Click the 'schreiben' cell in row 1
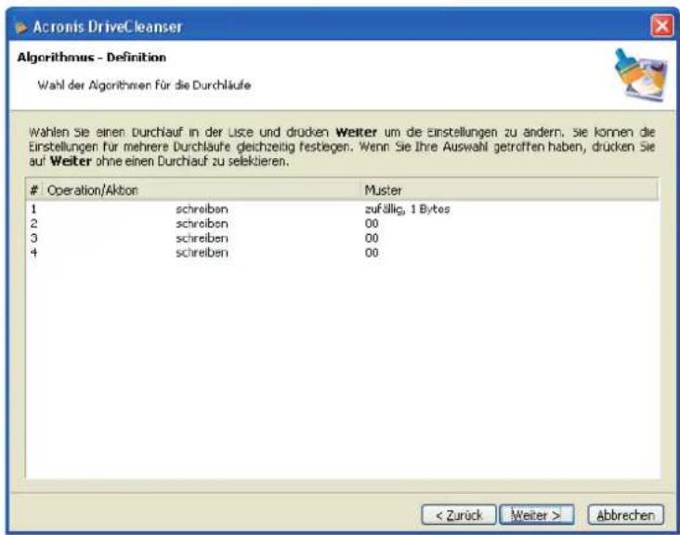Image resolution: width=680 pixels, height=535 pixels. click(202, 209)
